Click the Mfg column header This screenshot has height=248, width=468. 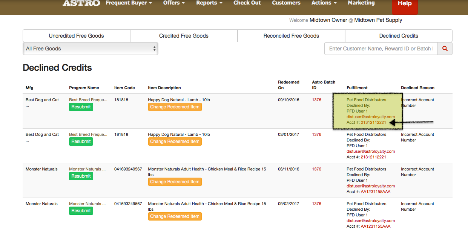(29, 88)
